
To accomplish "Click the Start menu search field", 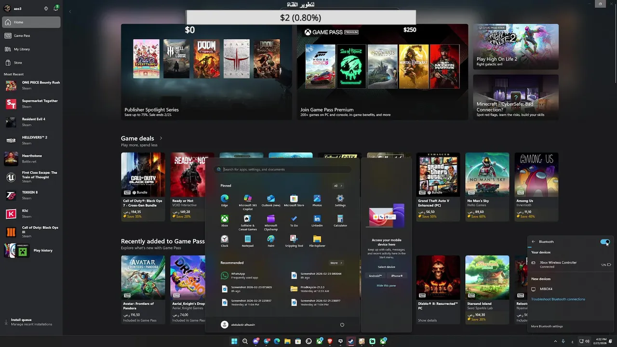I will [x=283, y=169].
